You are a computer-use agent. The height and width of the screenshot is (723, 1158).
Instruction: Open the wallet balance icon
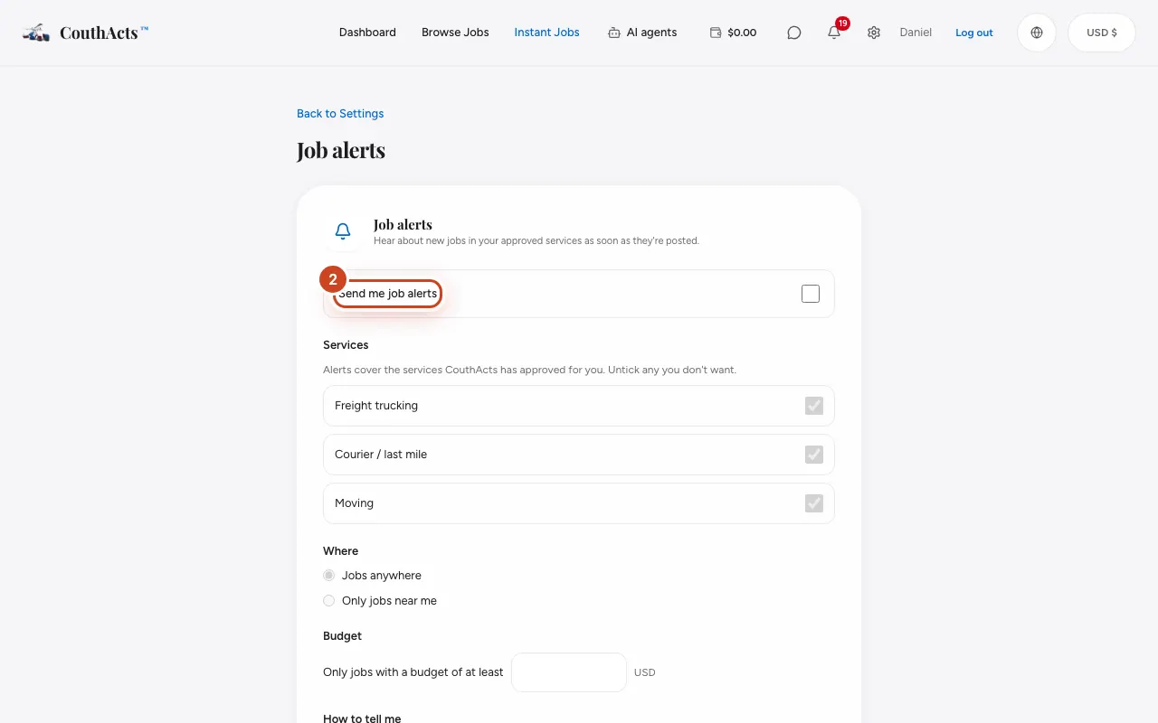[716, 33]
